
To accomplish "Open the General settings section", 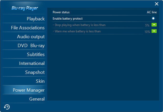I will click(24, 99).
